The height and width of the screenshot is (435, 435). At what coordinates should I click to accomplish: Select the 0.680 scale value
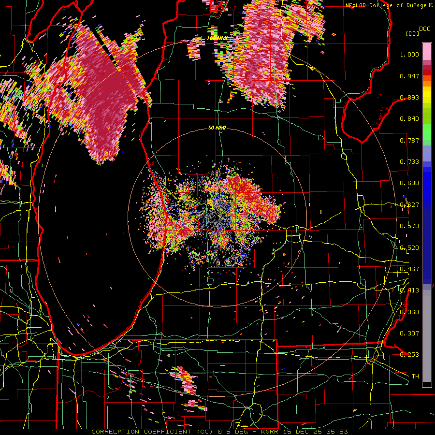point(409,183)
